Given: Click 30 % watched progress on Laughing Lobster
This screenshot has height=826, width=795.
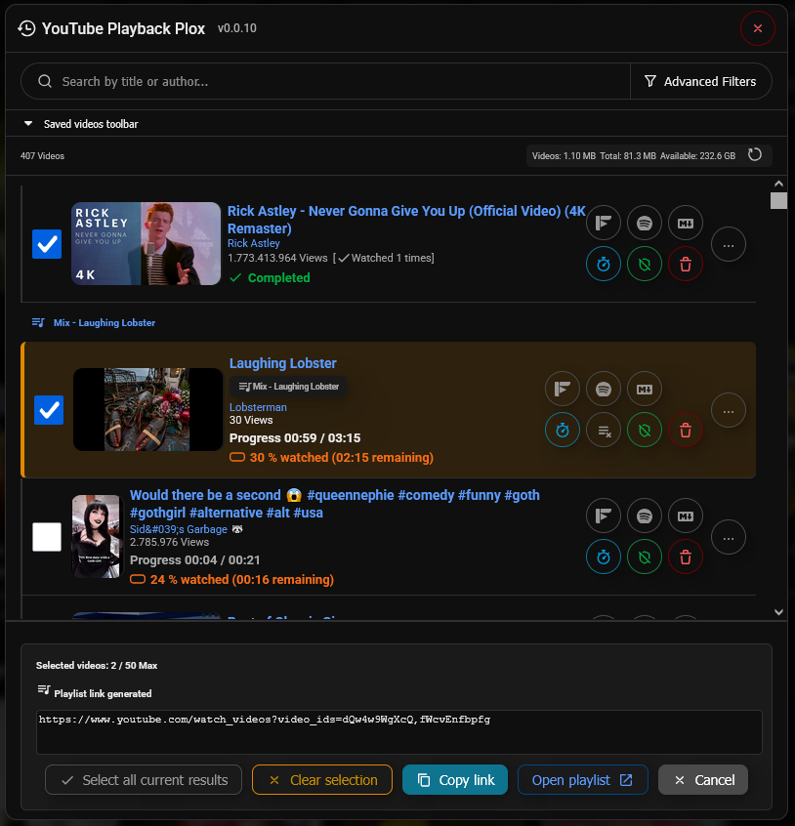Looking at the screenshot, I should tap(331, 457).
